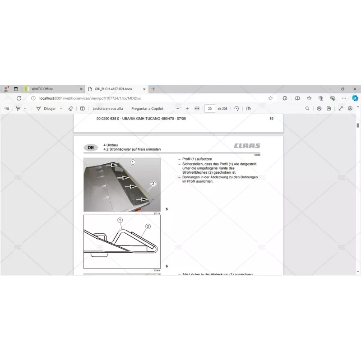The width and height of the screenshot is (361, 361).
Task: Select the Borrar eraser tool
Action: tap(70, 108)
